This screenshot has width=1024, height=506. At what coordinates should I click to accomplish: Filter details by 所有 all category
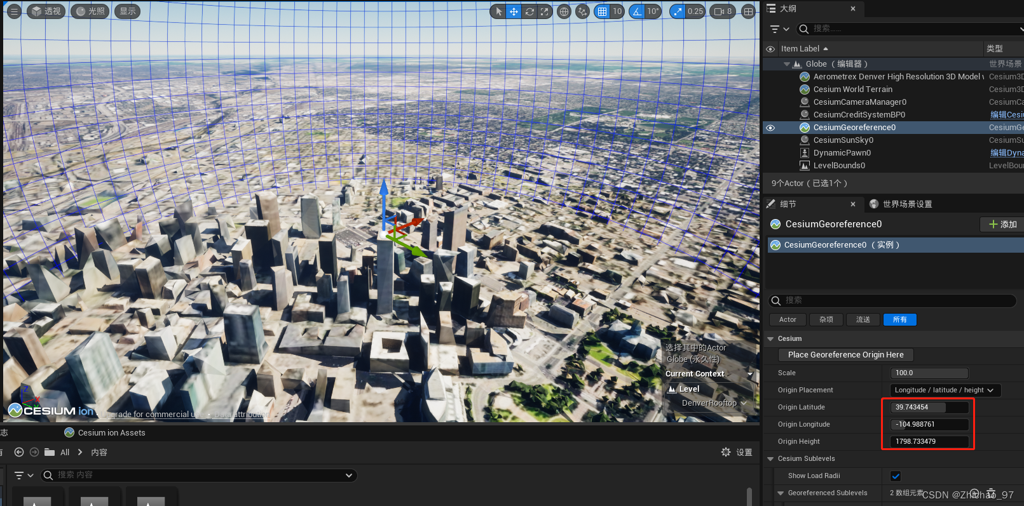point(900,320)
